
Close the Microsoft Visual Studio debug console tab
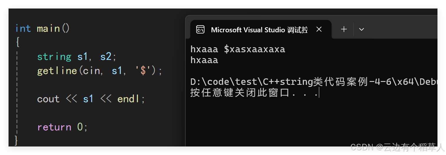tap(319, 29)
